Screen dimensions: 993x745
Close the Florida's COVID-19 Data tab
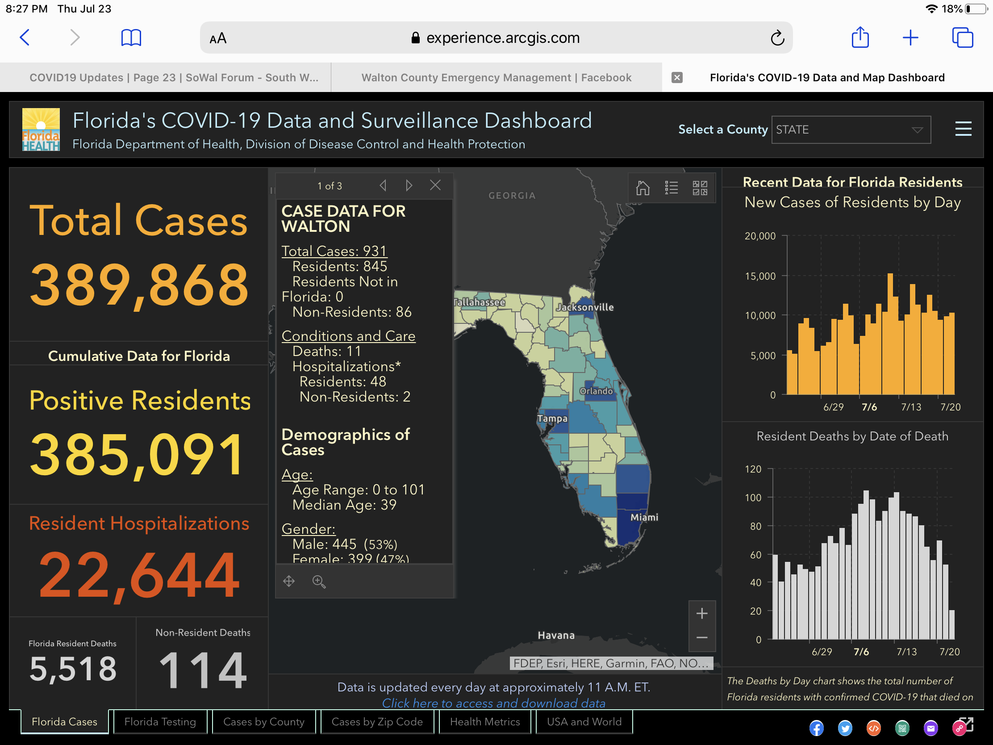coord(677,78)
